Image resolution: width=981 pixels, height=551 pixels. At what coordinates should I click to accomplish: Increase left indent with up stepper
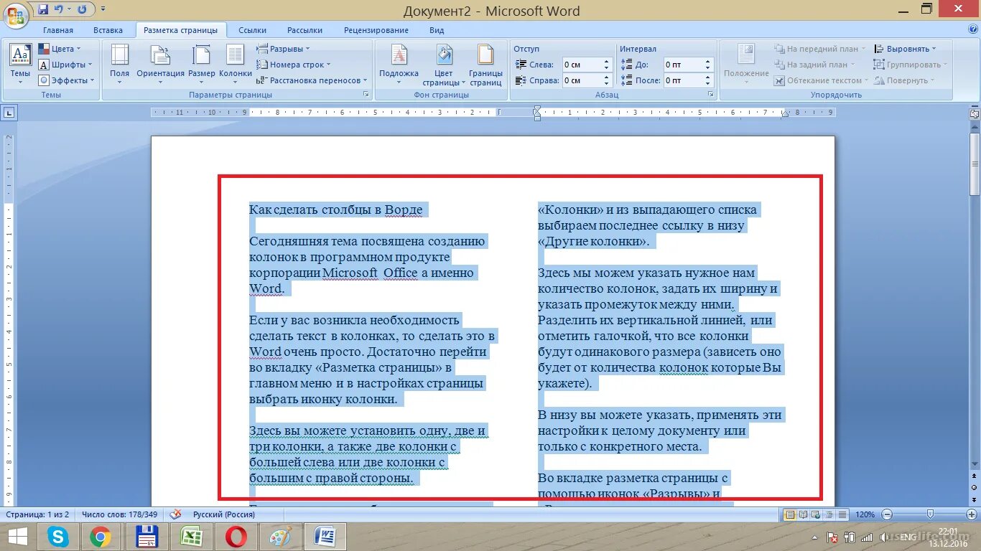click(x=607, y=61)
